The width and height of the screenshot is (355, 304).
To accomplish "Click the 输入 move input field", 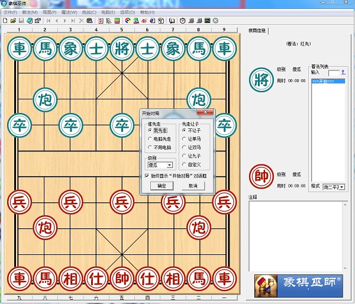I will [x=334, y=73].
